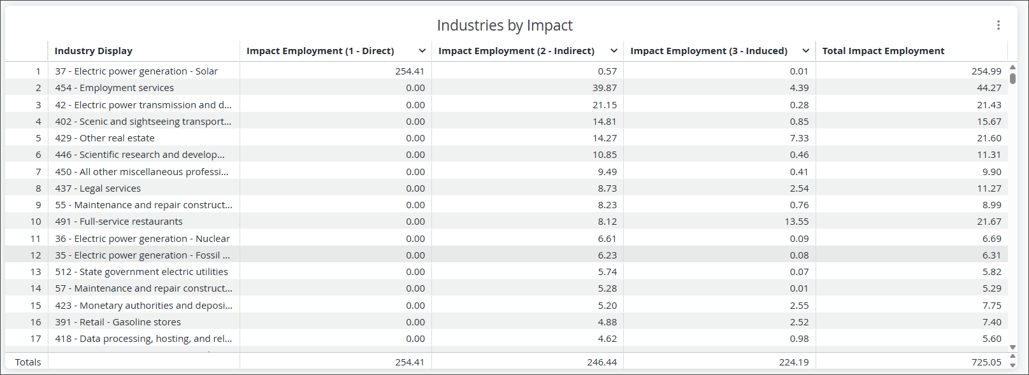
Task: Click induced value 7.33 for Other real estate
Action: (799, 138)
